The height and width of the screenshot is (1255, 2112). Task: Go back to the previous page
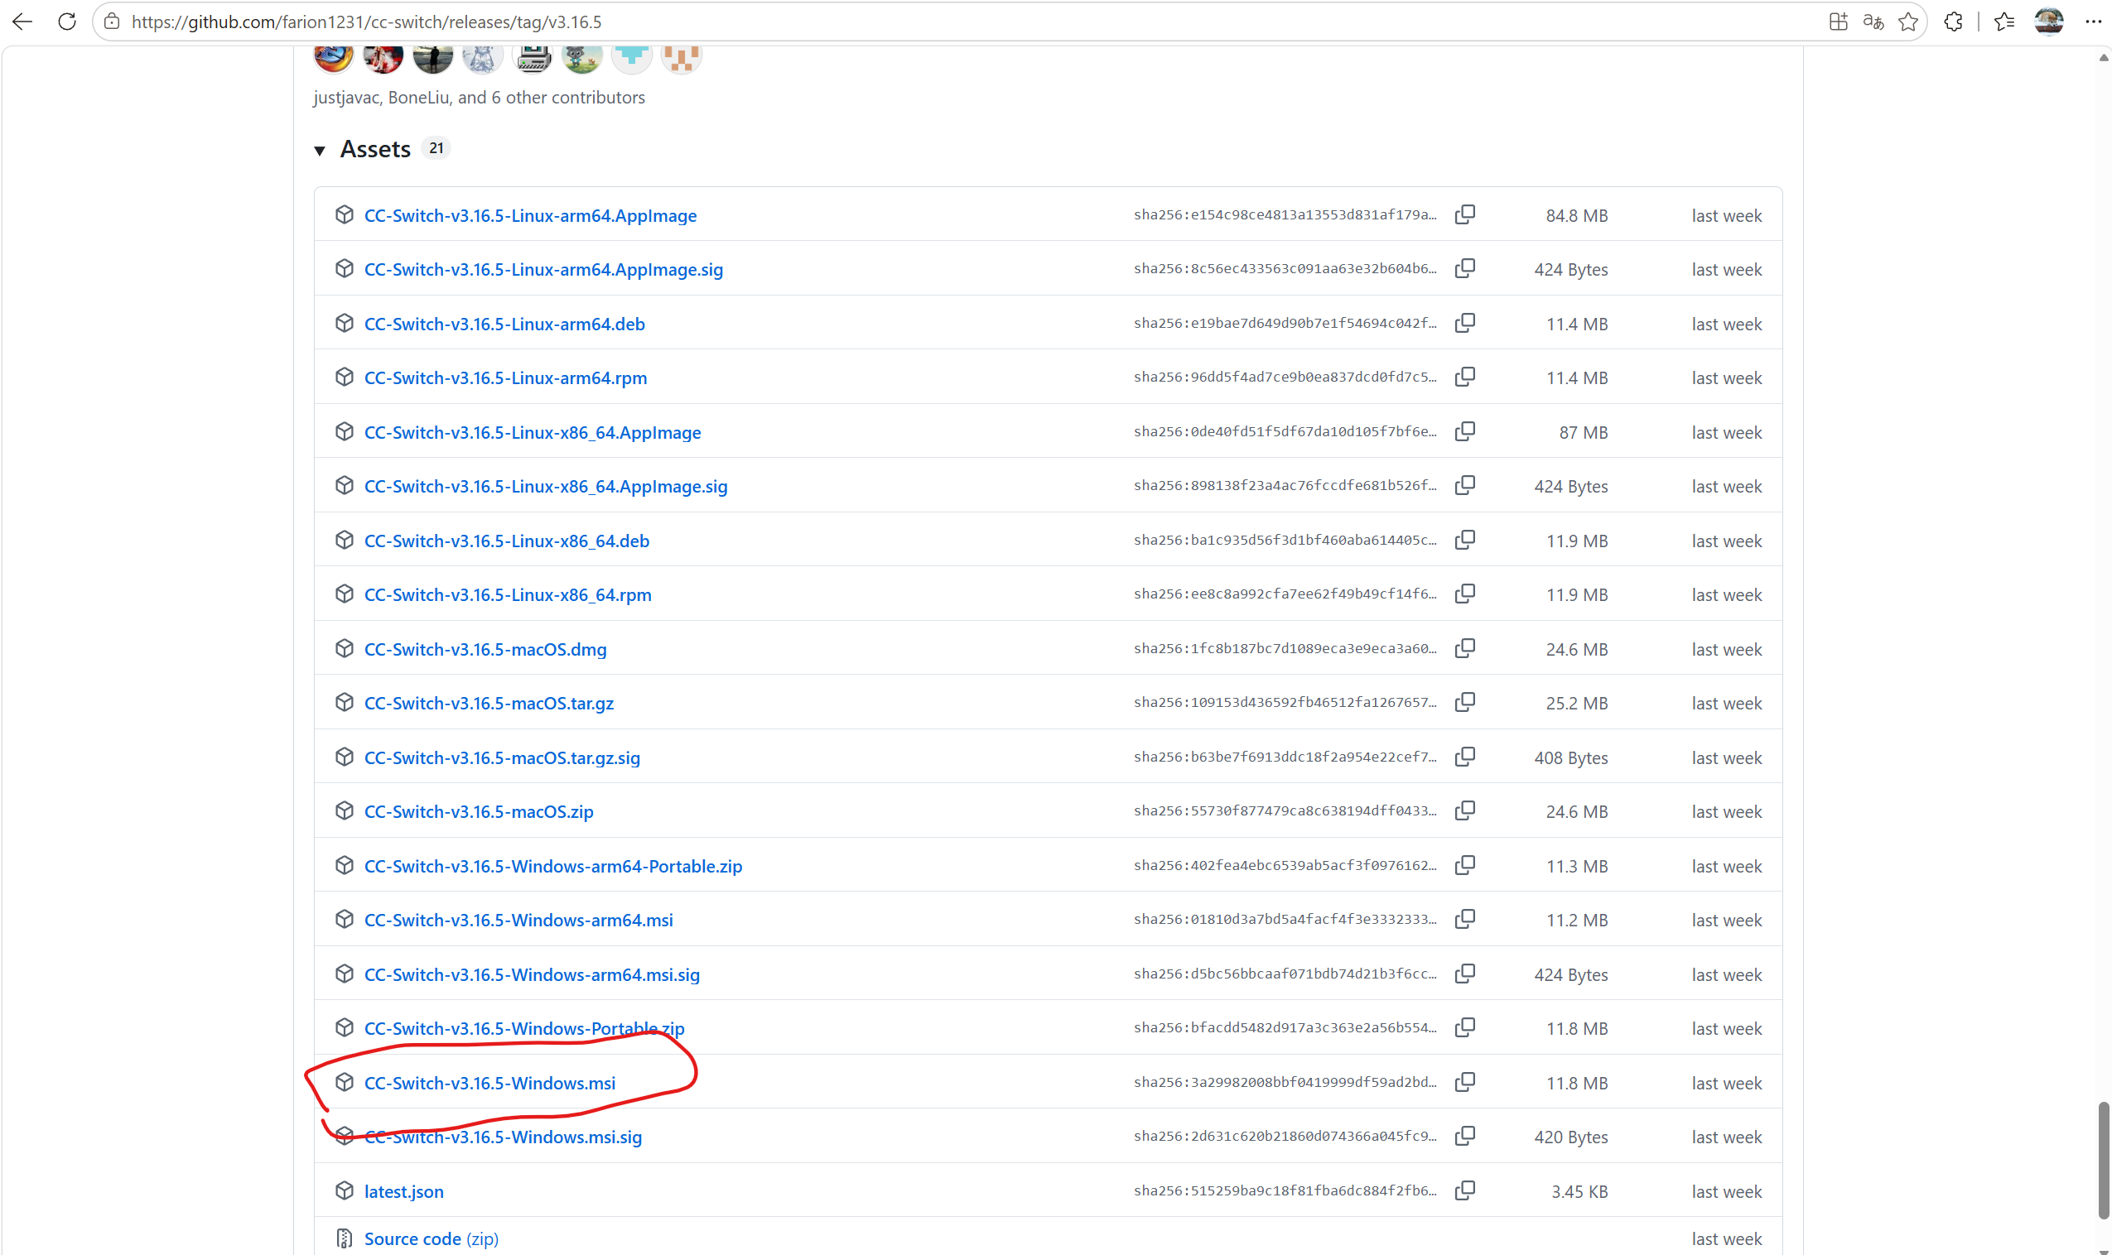coord(23,22)
